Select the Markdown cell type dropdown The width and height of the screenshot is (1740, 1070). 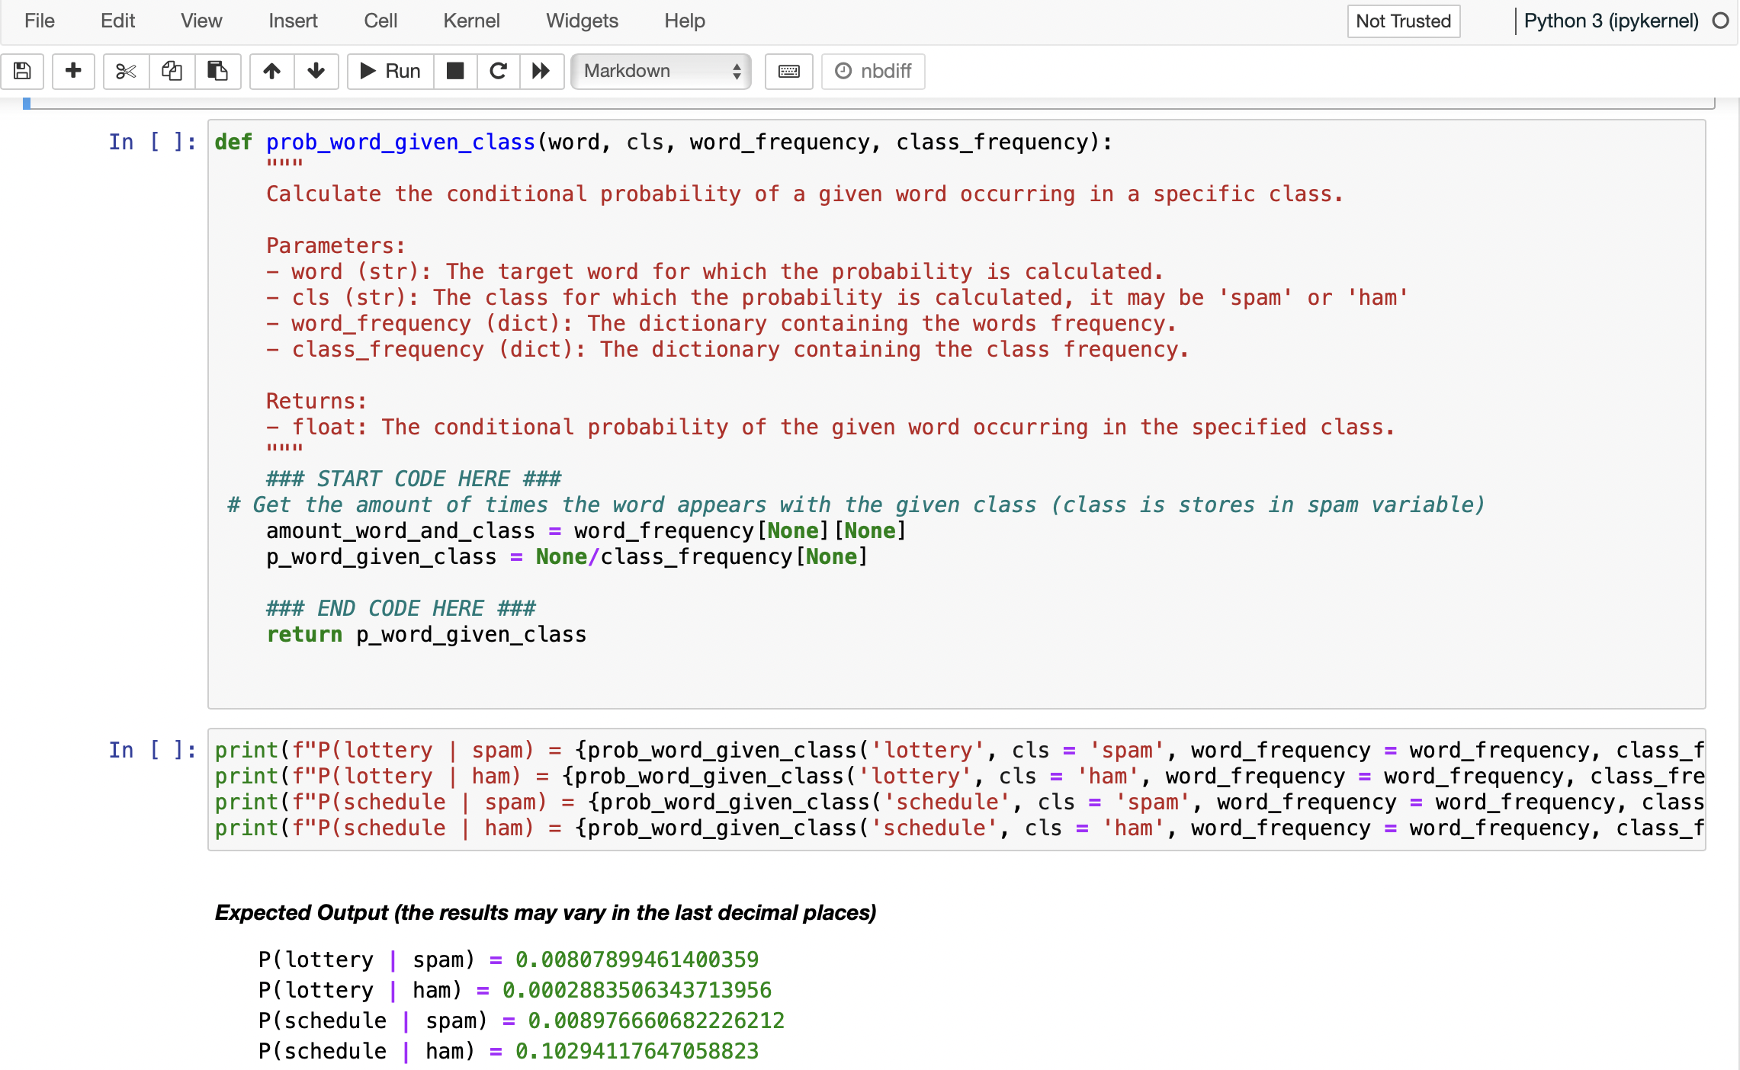(x=660, y=69)
